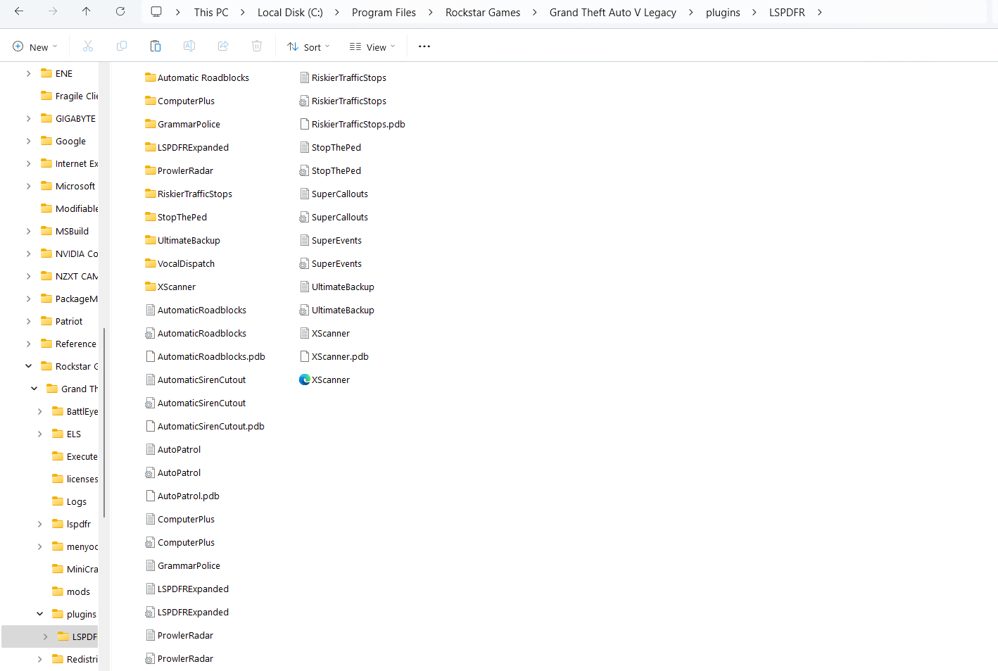Go to Program Files breadcrumb
Screen dimensions: 998x671
(x=384, y=12)
